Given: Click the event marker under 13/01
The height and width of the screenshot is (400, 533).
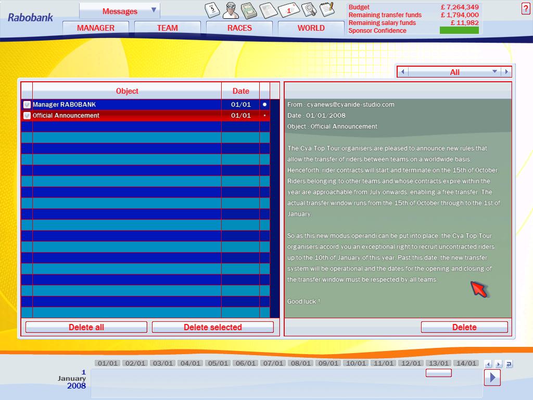Looking at the screenshot, I should tap(438, 373).
